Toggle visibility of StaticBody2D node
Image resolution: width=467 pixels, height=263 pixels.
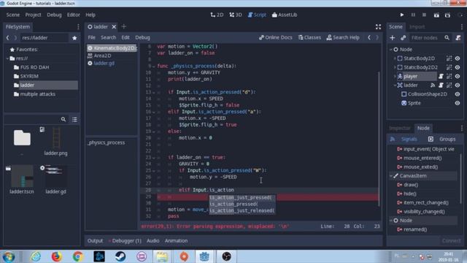458,58
